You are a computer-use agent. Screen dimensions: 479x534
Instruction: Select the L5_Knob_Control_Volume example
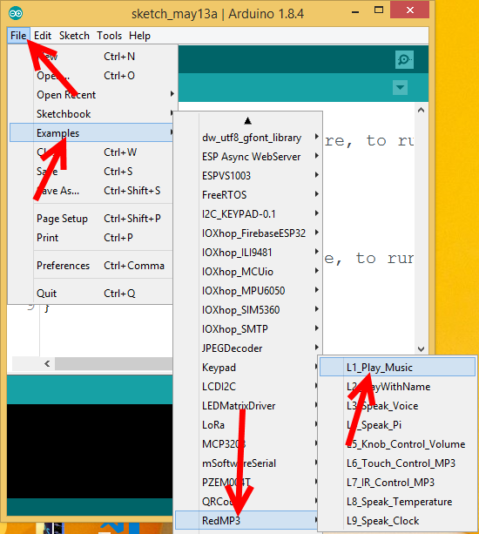[x=397, y=444]
